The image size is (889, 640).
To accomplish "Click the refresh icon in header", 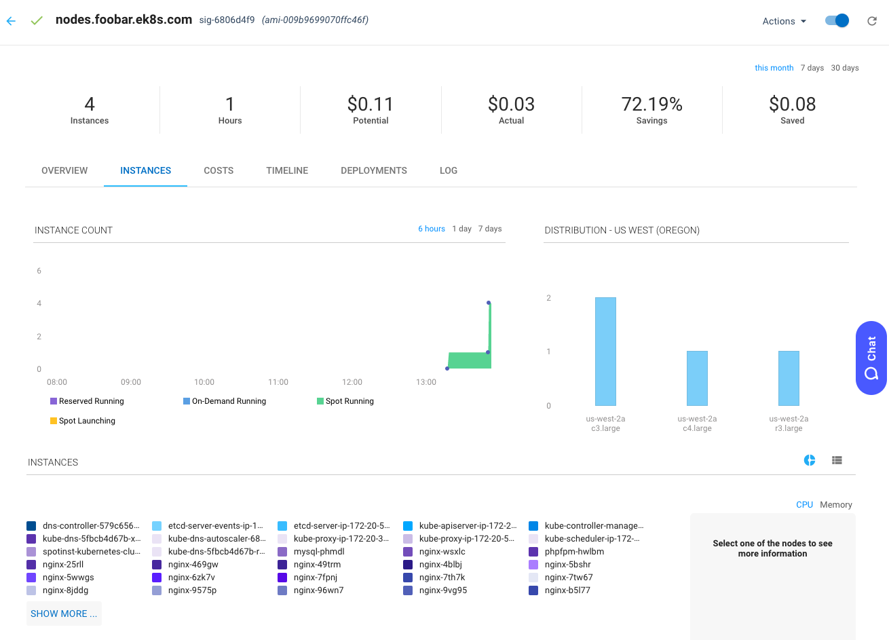I will 872,21.
